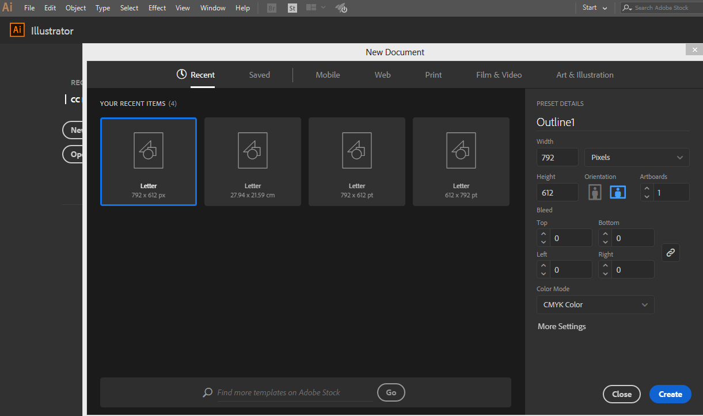This screenshot has height=416, width=703.
Task: Click the Illustrator Ai logo in menu bar
Action: point(7,7)
